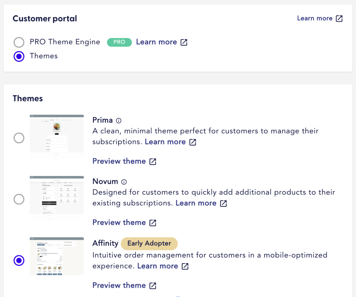Open Customer portal Learn more link
356x297 pixels.
pos(315,18)
